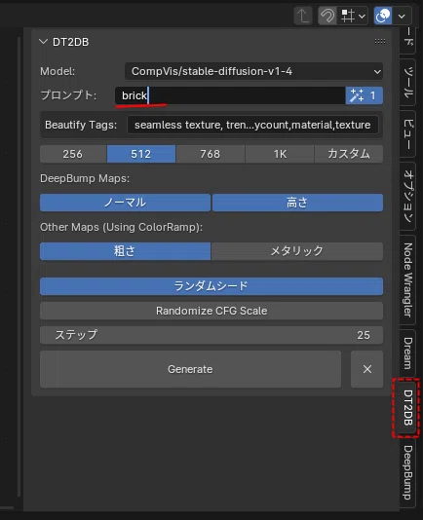Enable the メタリック map option
Viewport: 423px width, 520px height.
[x=297, y=251]
